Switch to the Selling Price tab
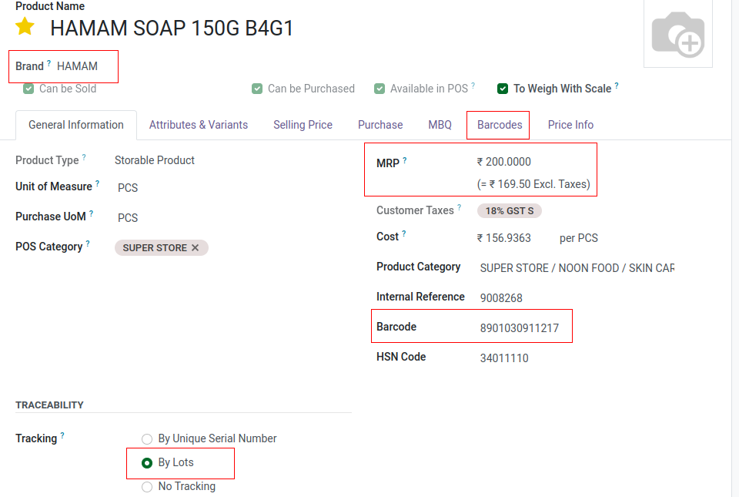Viewport: 739px width, 497px height. (303, 125)
